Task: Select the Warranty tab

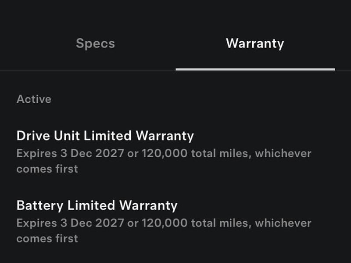Action: tap(255, 43)
